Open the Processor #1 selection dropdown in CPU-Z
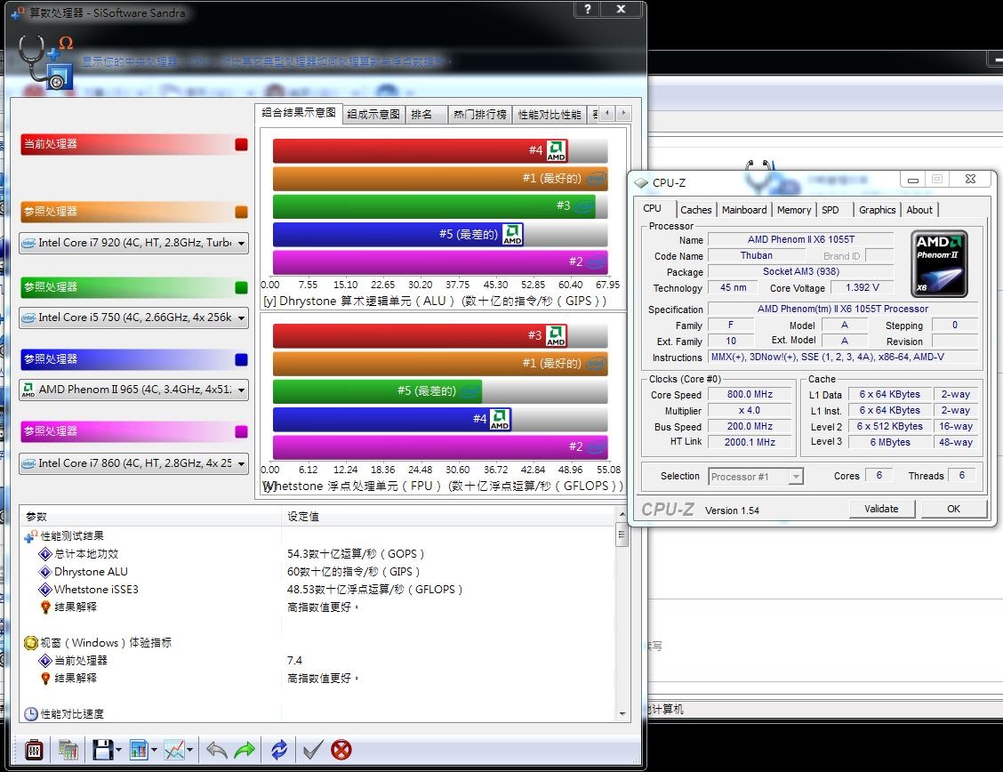 point(756,477)
